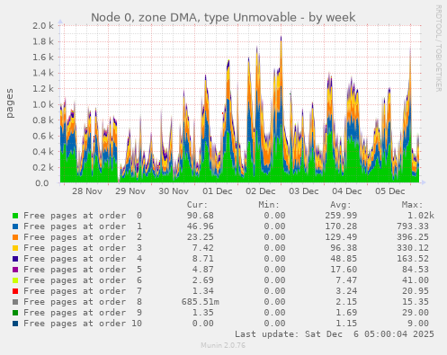
Task: Click the '02 Dec' x-axis date label
Action: coord(261,191)
